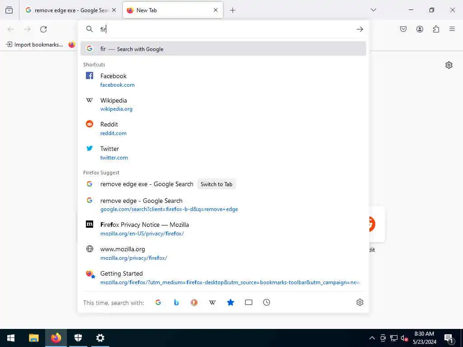Open the Wikipedia shortcut suggestion
Viewport: 463px width, 347px height.
click(x=223, y=104)
